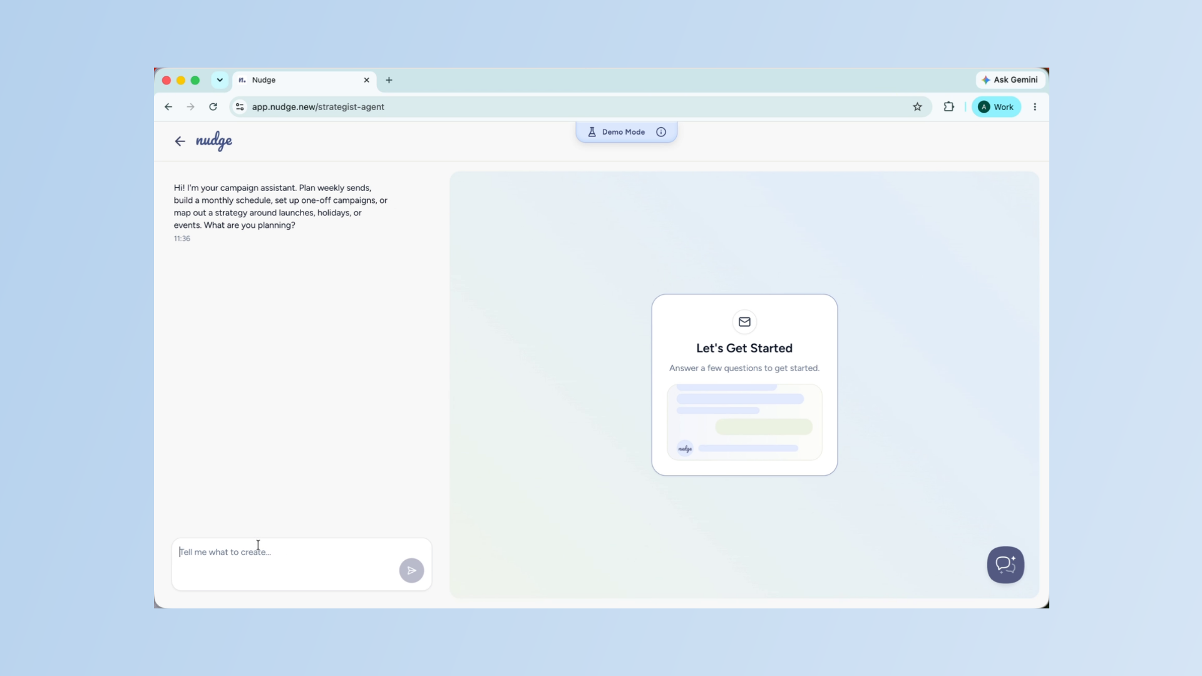The image size is (1202, 676).
Task: Click the Demo Mode label
Action: [623, 132]
